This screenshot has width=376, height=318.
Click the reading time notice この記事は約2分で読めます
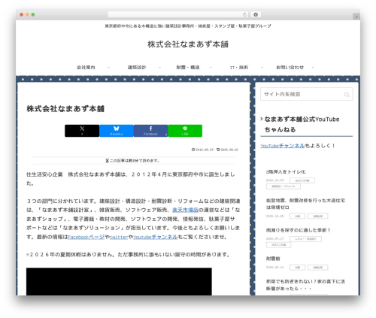tap(135, 161)
